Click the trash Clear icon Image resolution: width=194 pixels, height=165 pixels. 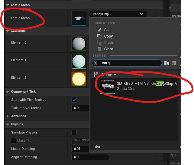[x=99, y=49]
